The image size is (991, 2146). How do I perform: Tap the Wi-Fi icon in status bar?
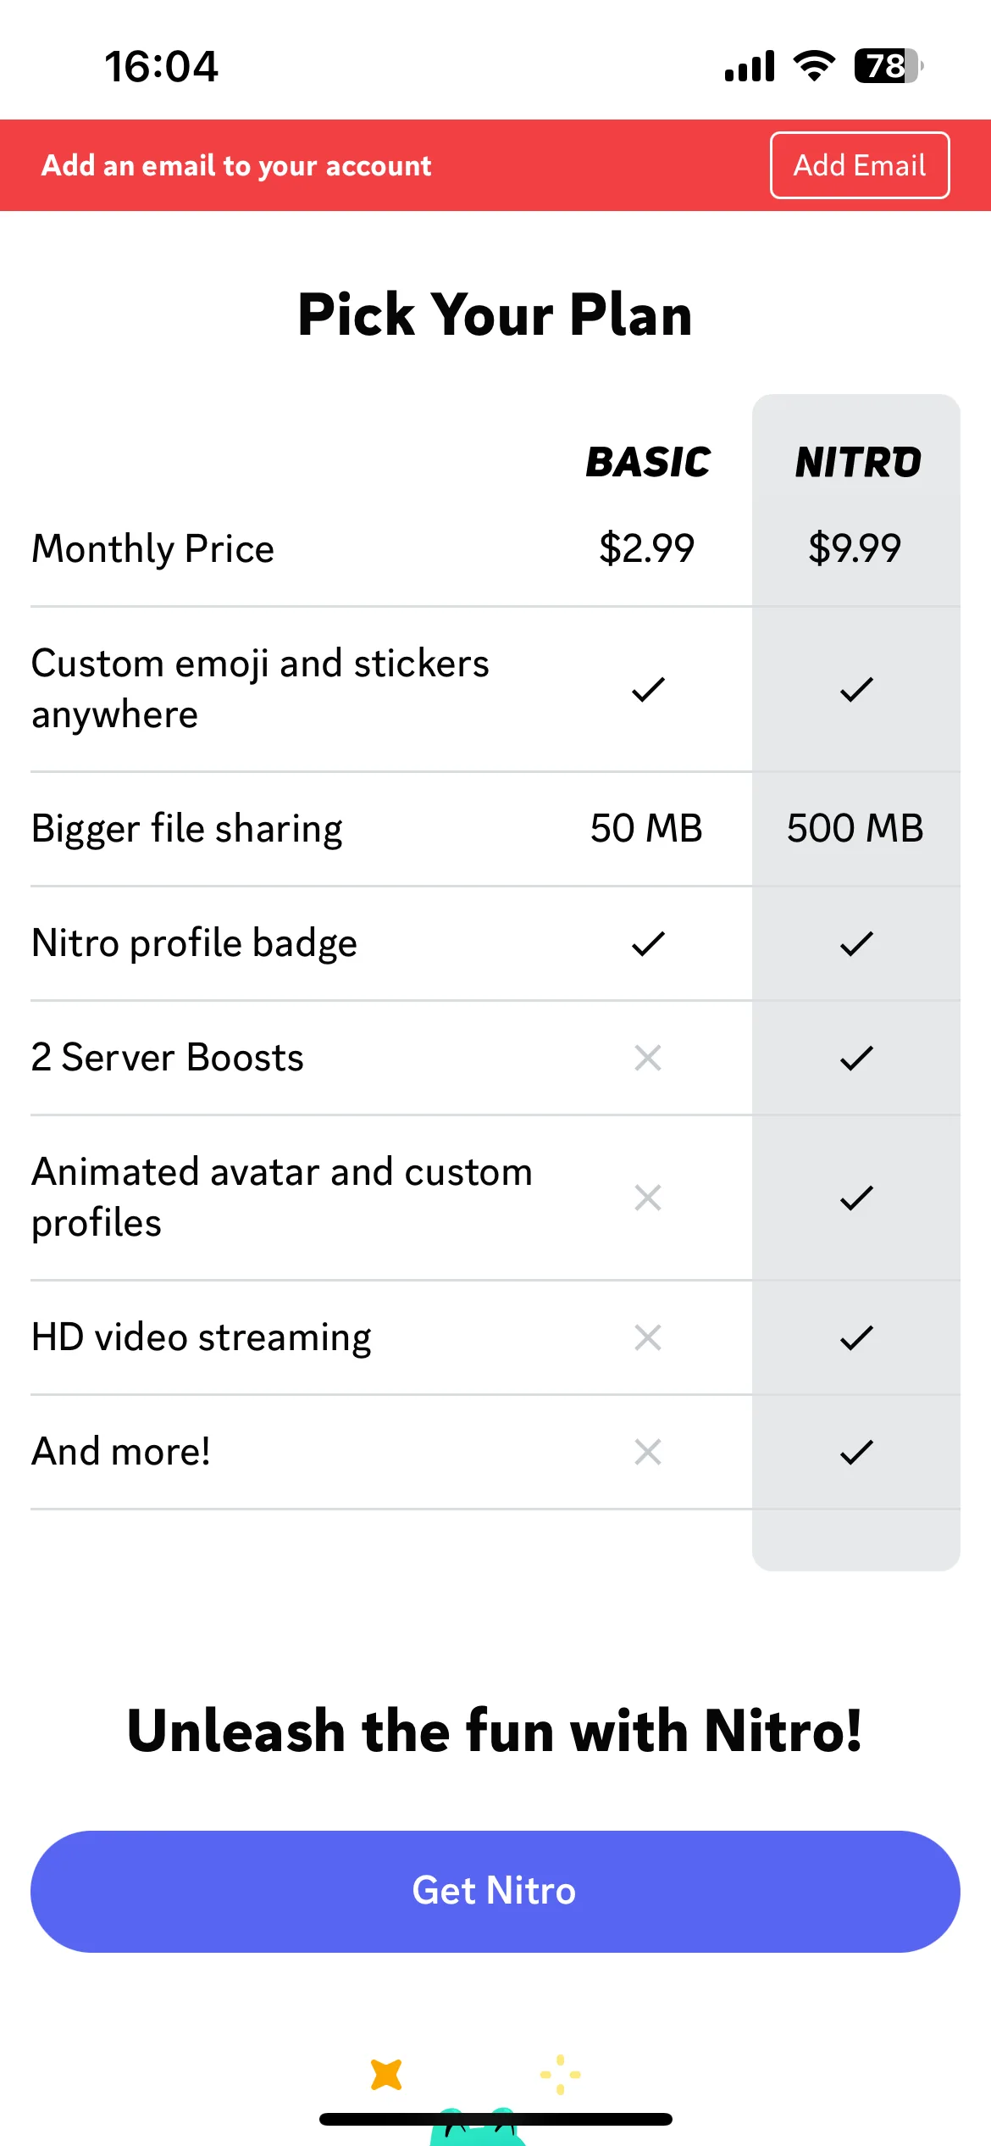click(814, 65)
